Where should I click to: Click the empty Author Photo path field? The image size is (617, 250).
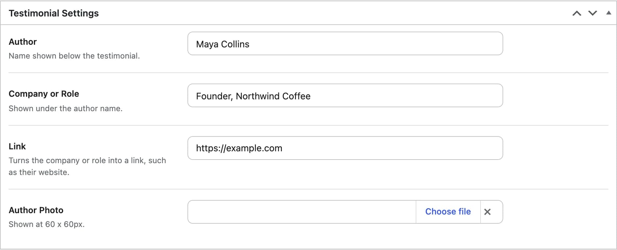tap(302, 212)
